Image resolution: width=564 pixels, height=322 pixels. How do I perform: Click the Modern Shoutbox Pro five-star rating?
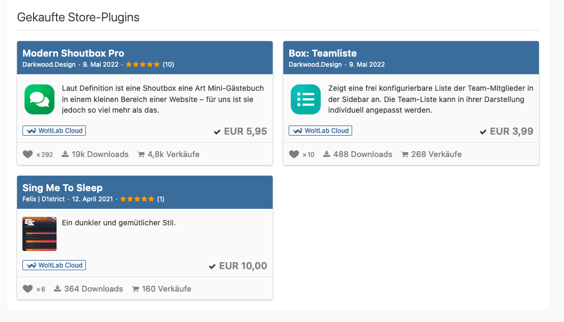[142, 65]
